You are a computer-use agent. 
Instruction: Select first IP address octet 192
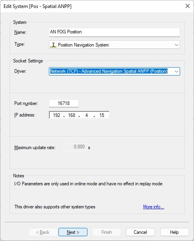(x=56, y=115)
